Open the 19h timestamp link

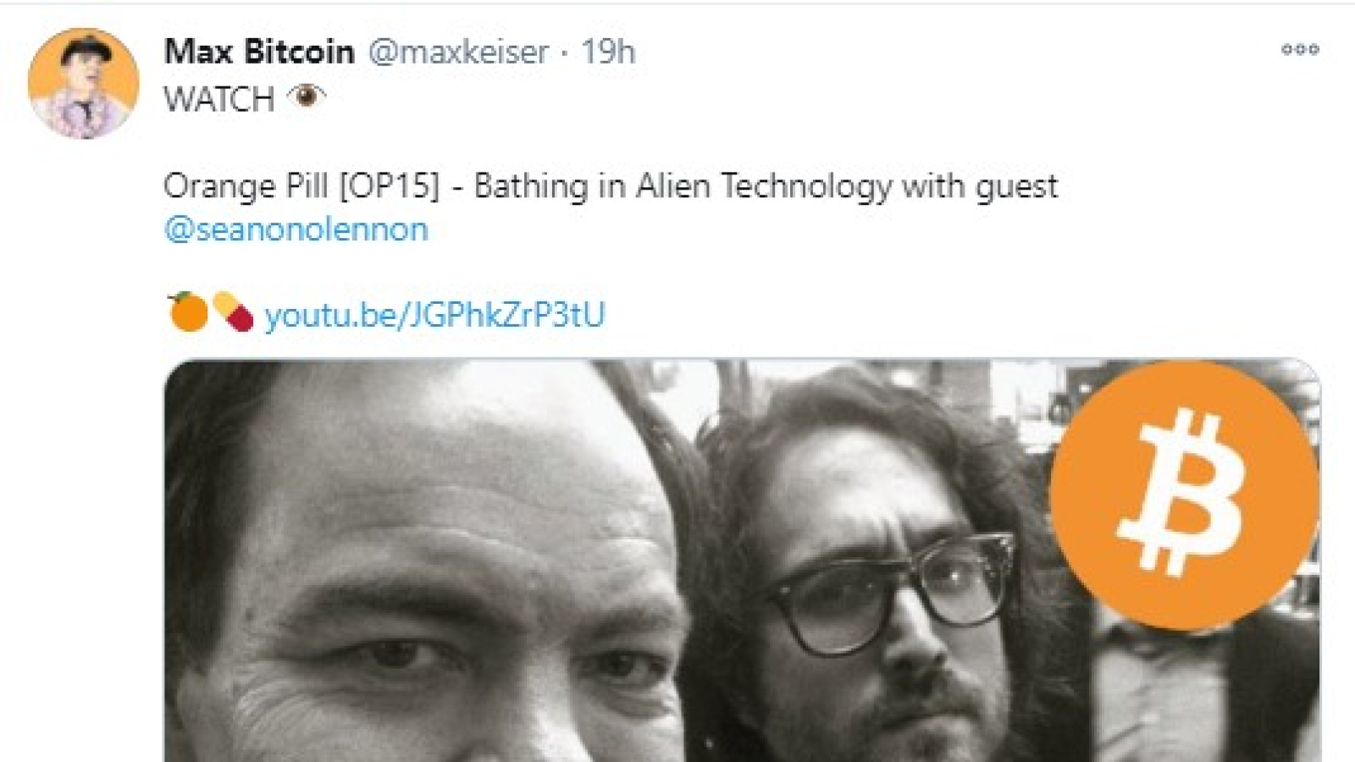click(x=608, y=52)
